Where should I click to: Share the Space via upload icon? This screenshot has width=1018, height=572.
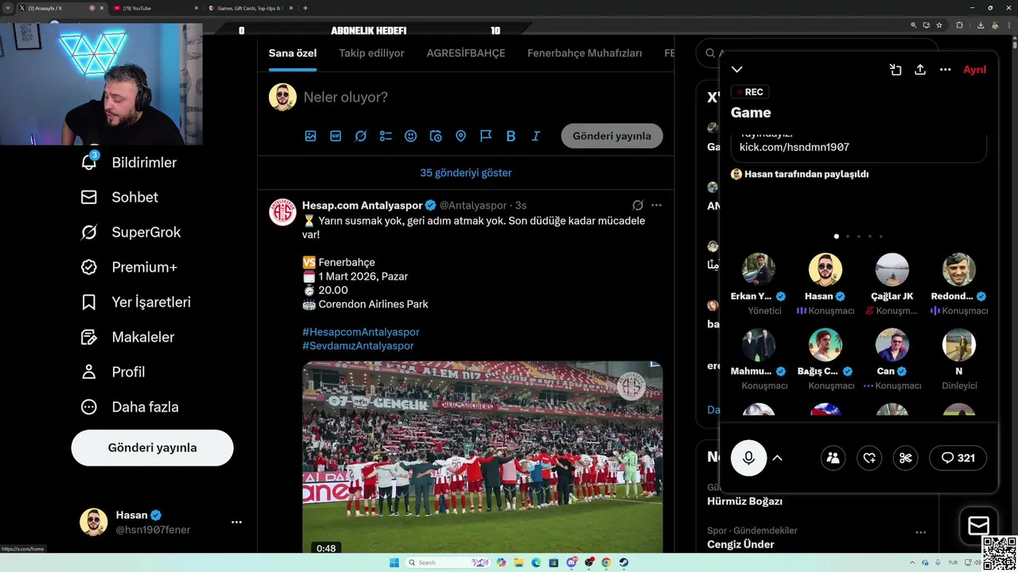920,70
